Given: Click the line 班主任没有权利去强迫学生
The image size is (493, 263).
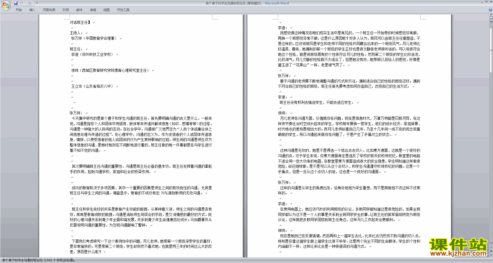Looking at the screenshot, I should pos(317,102).
